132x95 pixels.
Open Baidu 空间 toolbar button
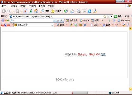click(94, 25)
